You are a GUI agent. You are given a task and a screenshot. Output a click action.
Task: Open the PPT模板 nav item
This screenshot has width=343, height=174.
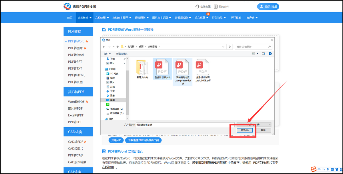pyautogui.click(x=236, y=18)
